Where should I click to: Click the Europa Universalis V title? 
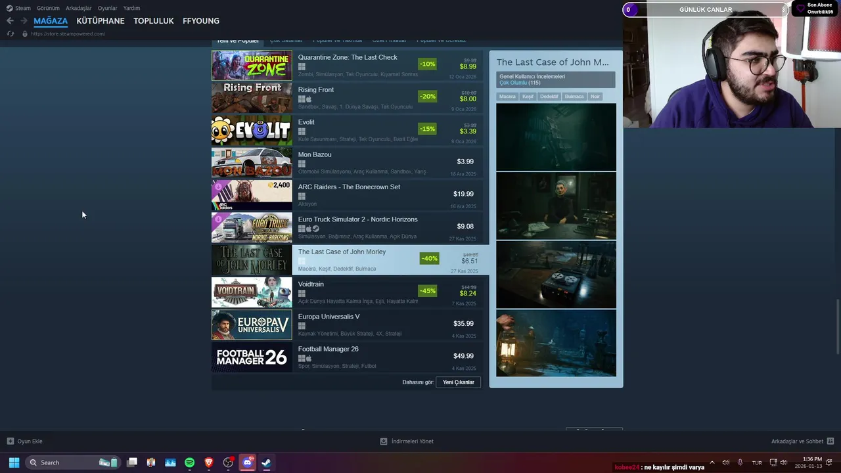click(329, 317)
